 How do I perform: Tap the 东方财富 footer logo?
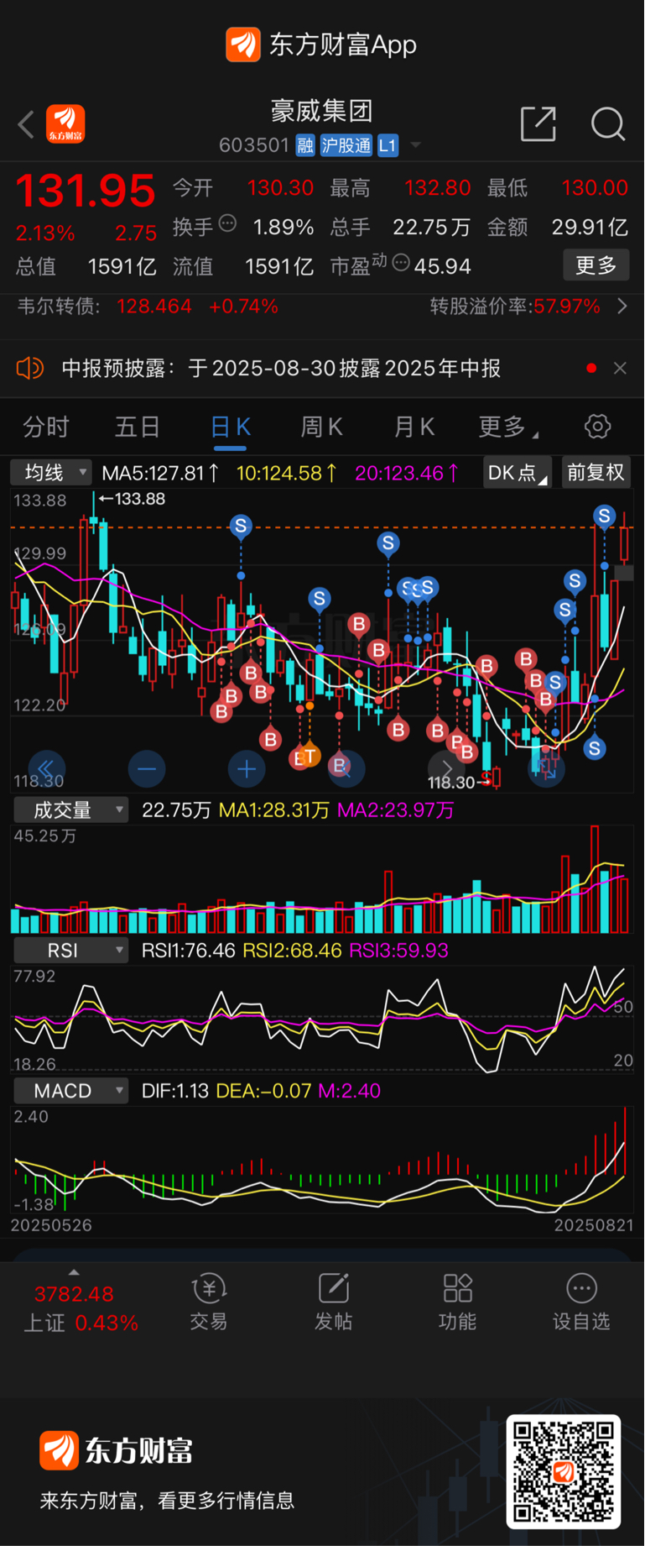point(117,1450)
